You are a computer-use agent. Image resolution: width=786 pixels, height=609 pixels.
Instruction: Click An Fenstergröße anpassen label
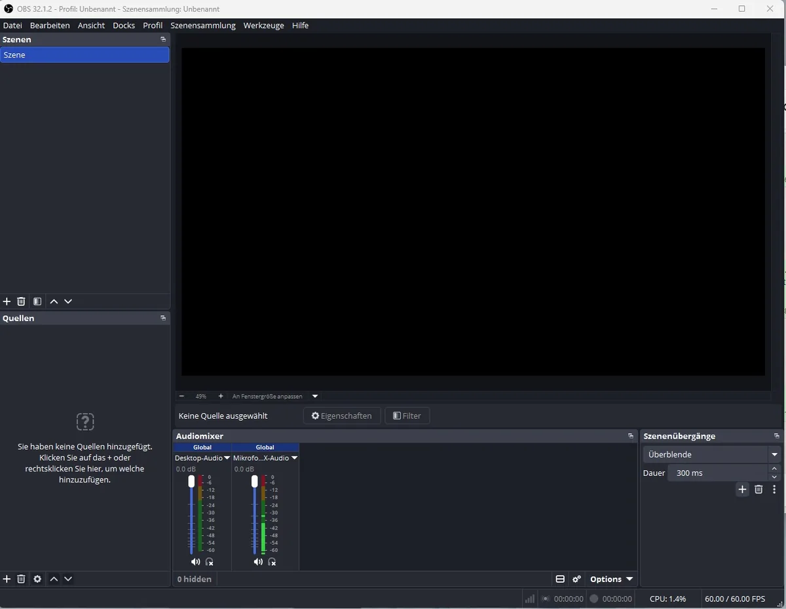(267, 396)
